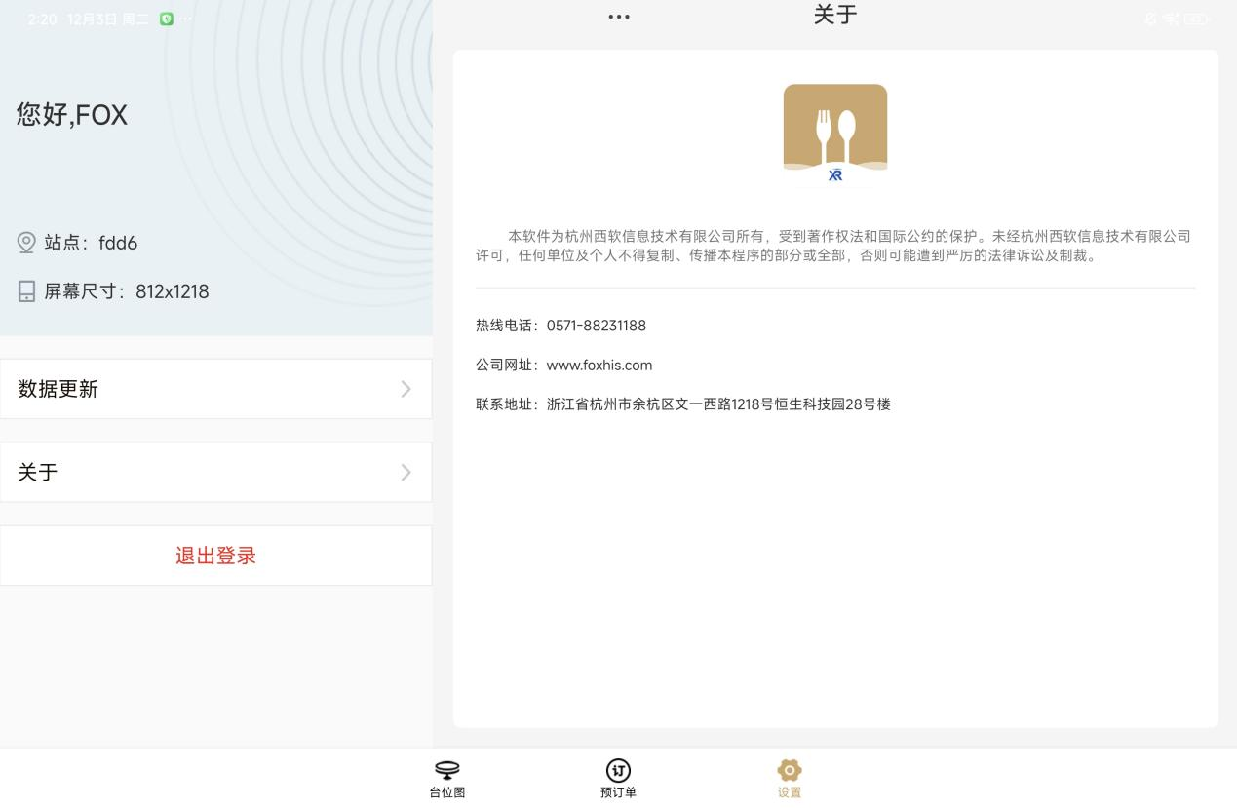The width and height of the screenshot is (1237, 808).
Task: Select the 关于 menu row label
Action: tap(38, 473)
